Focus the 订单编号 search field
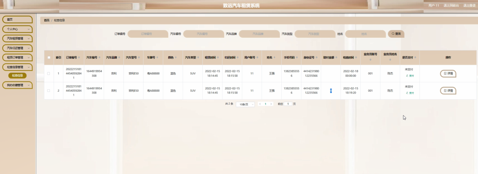 (147, 34)
